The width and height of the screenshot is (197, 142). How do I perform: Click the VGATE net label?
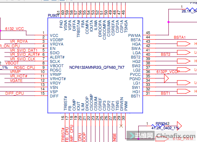click(16, 80)
